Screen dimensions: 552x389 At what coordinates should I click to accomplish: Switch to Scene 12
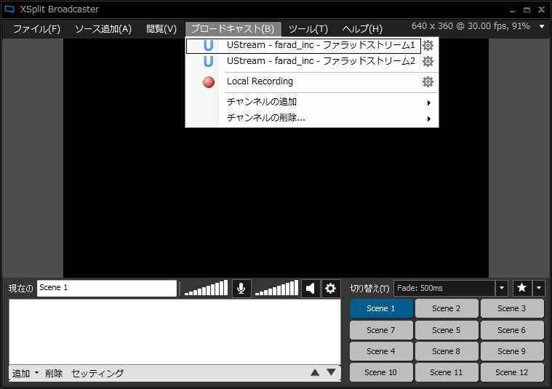512,372
